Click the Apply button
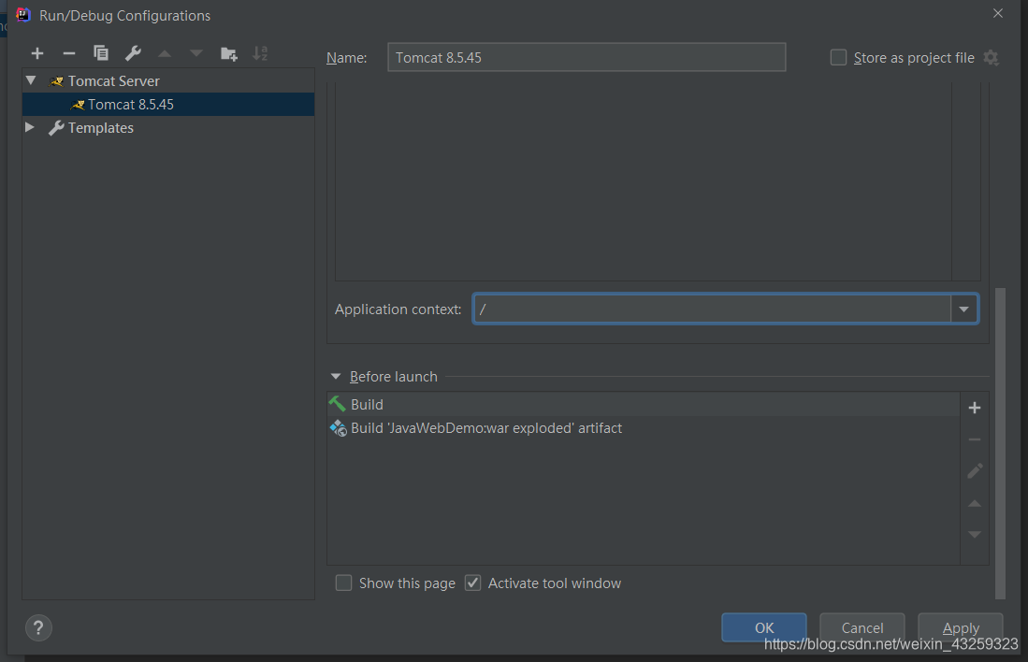1028x662 pixels. click(961, 628)
